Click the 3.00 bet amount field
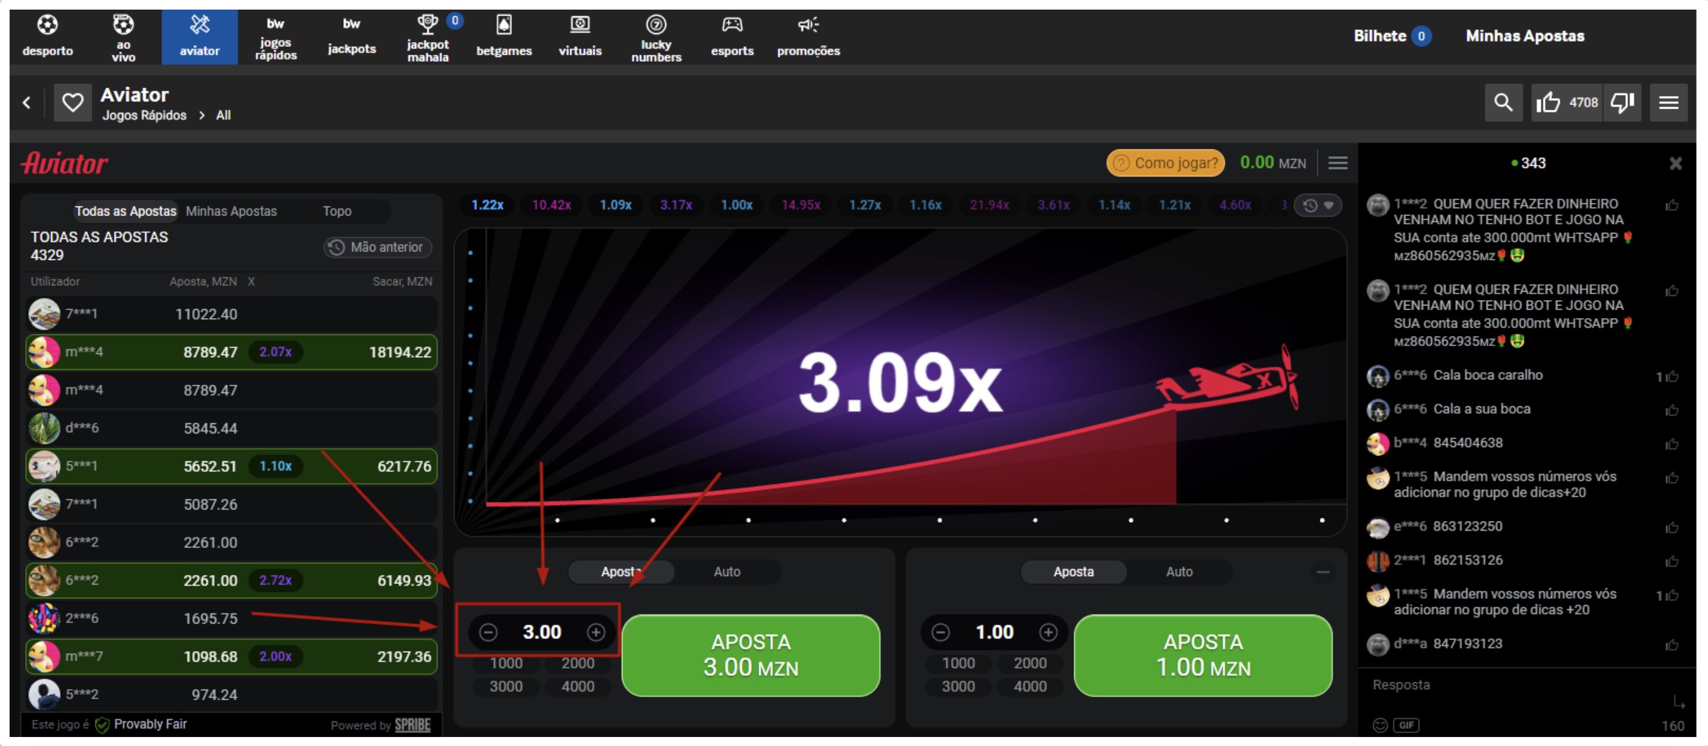Image resolution: width=1708 pixels, height=746 pixels. [x=542, y=632]
